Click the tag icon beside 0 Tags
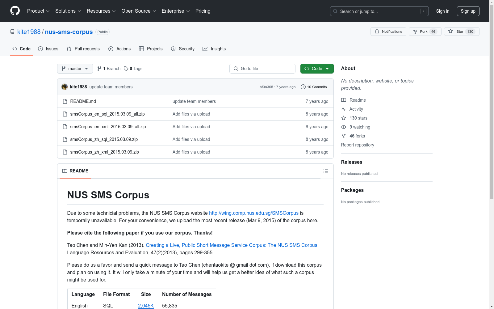Screen dimensions: 494x309 click(126, 69)
